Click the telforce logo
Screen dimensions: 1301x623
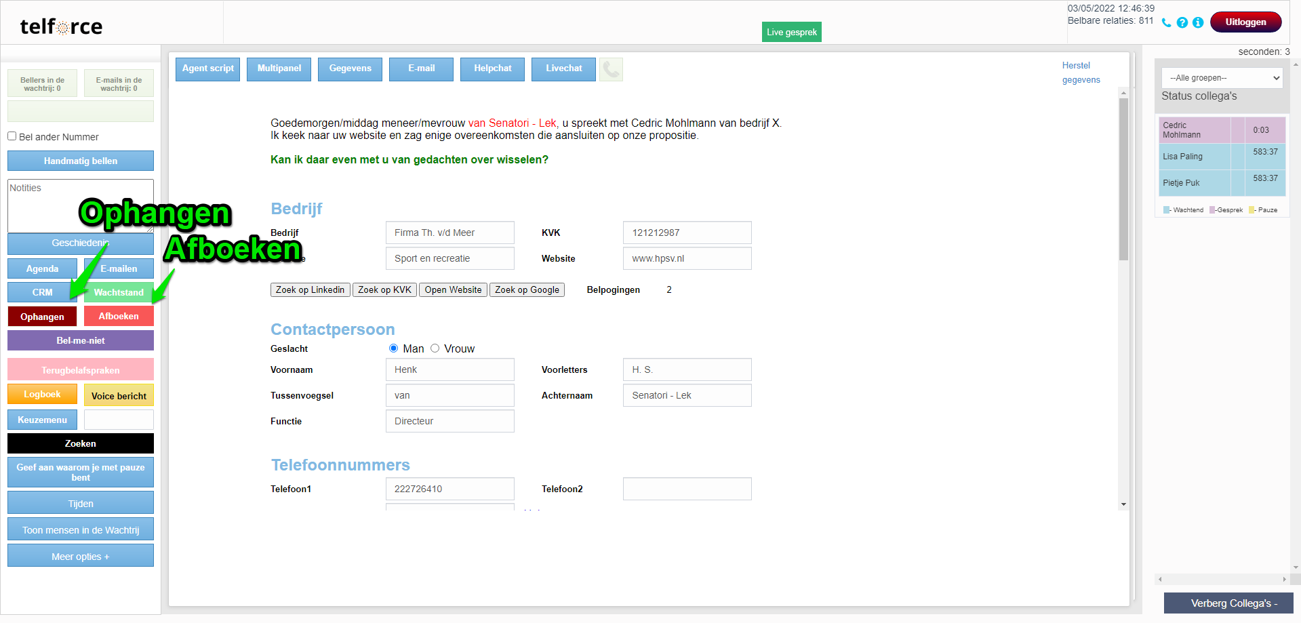(x=61, y=26)
